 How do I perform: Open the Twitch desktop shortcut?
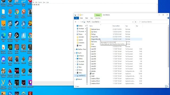(30, 84)
